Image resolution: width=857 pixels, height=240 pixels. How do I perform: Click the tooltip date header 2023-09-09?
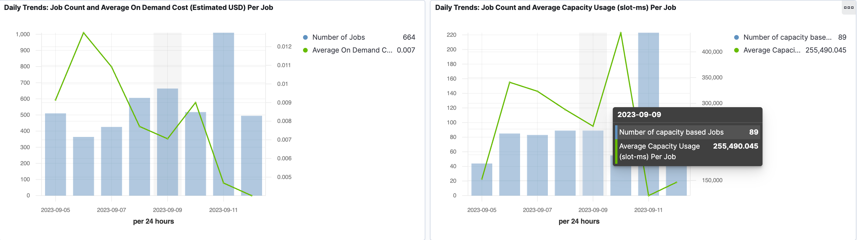tap(639, 114)
